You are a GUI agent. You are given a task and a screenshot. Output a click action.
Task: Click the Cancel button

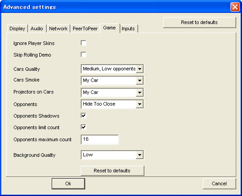coord(219,184)
